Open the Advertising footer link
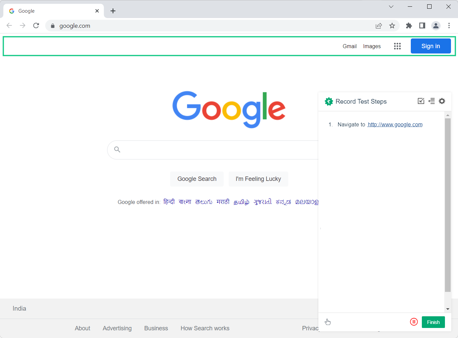 117,328
